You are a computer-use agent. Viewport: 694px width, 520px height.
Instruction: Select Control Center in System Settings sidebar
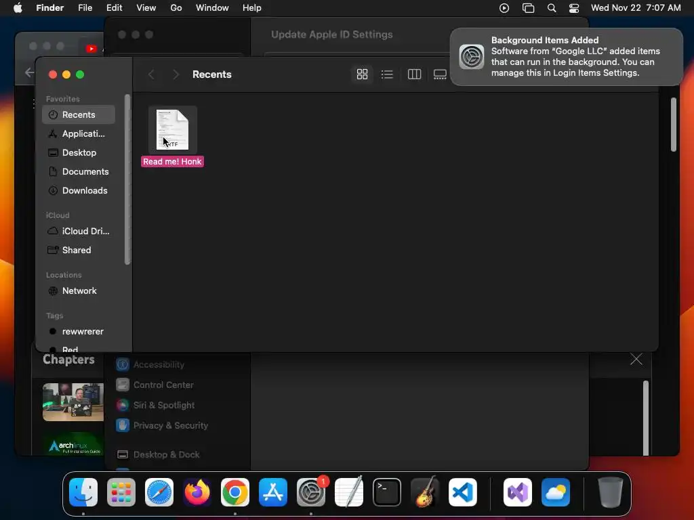click(x=155, y=385)
